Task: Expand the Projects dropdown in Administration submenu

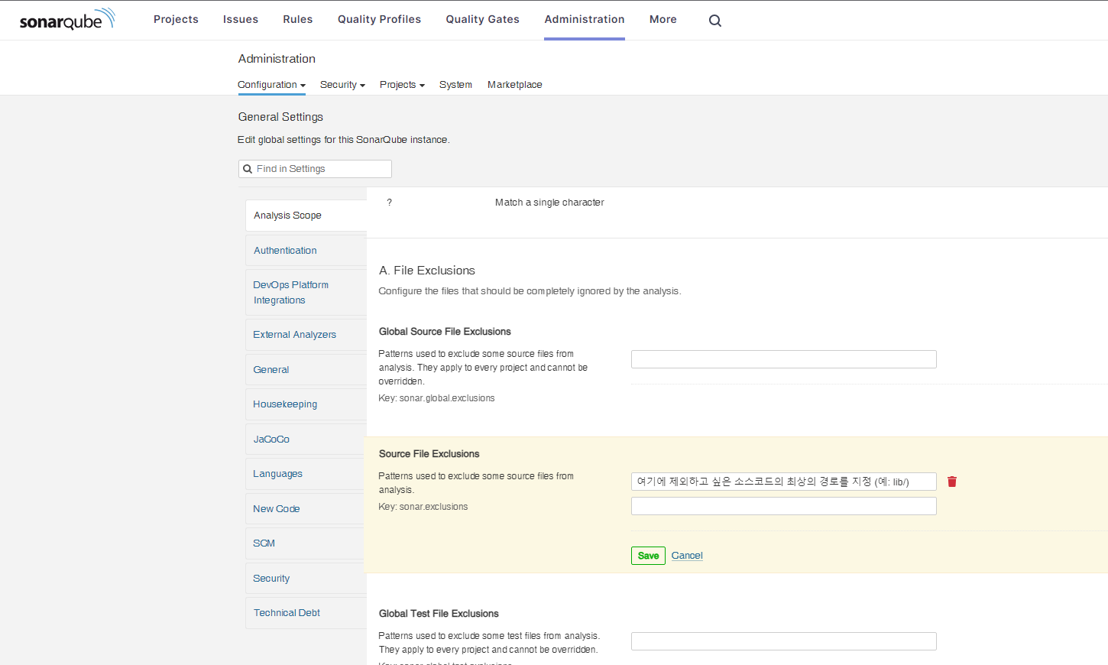Action: [x=402, y=85]
